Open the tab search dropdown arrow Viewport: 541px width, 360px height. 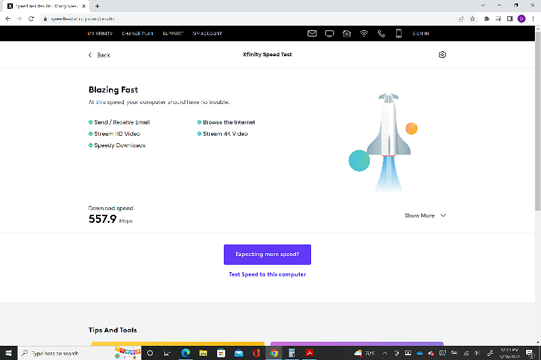click(x=483, y=5)
